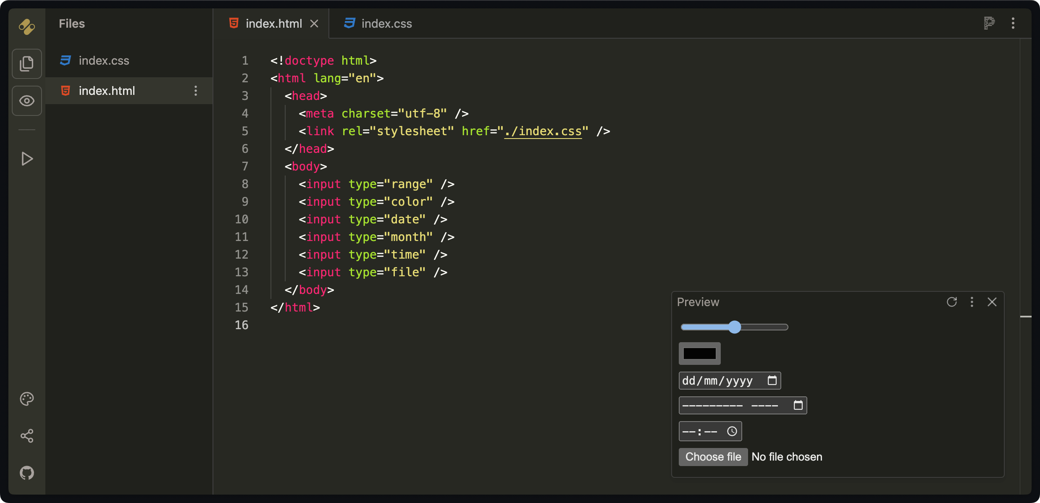Click the code line with type="color"
The height and width of the screenshot is (503, 1040).
pos(377,202)
